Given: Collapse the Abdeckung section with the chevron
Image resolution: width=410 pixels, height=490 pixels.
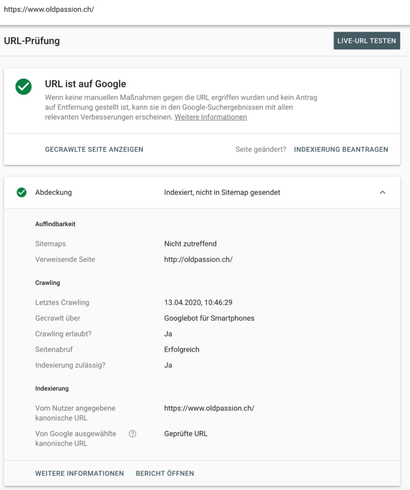Looking at the screenshot, I should click(382, 192).
